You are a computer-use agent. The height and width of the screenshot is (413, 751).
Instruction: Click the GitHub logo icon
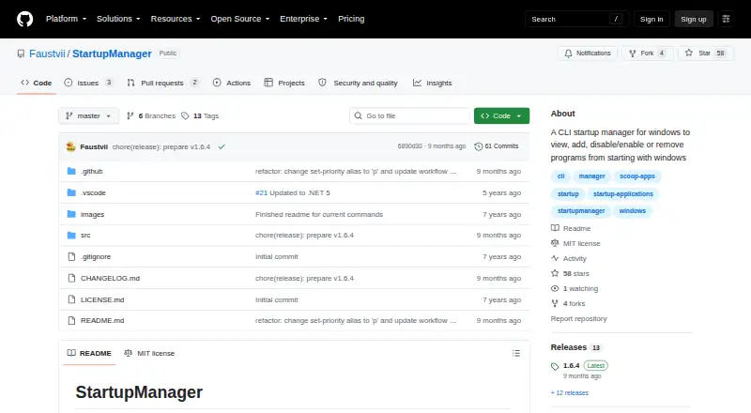coord(25,19)
